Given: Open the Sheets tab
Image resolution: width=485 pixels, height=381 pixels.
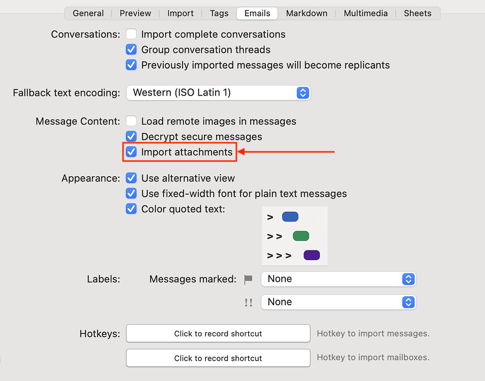Looking at the screenshot, I should point(417,13).
